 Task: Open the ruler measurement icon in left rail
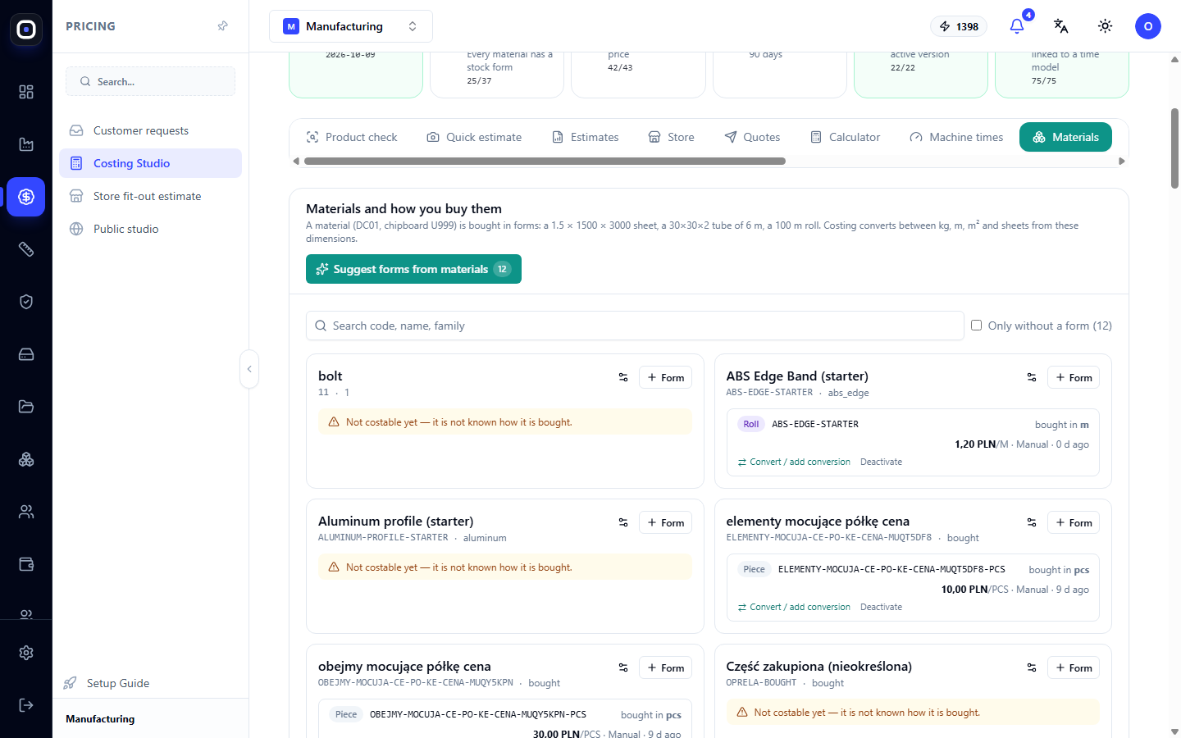[26, 249]
